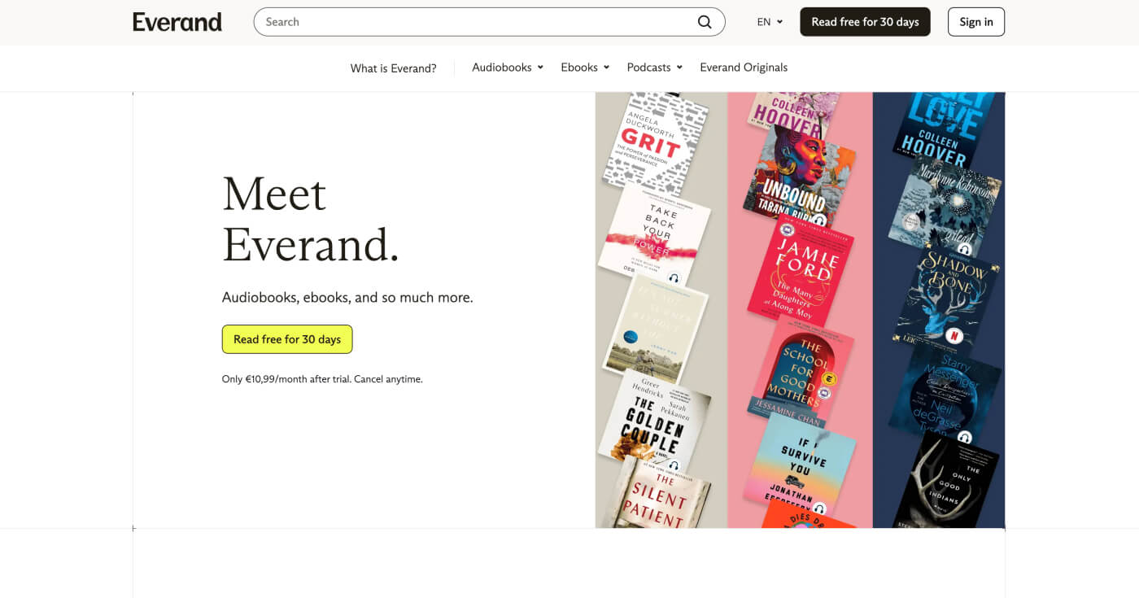Viewport: 1139px width, 598px height.
Task: Expand the Audiobooks menu
Action: (507, 68)
